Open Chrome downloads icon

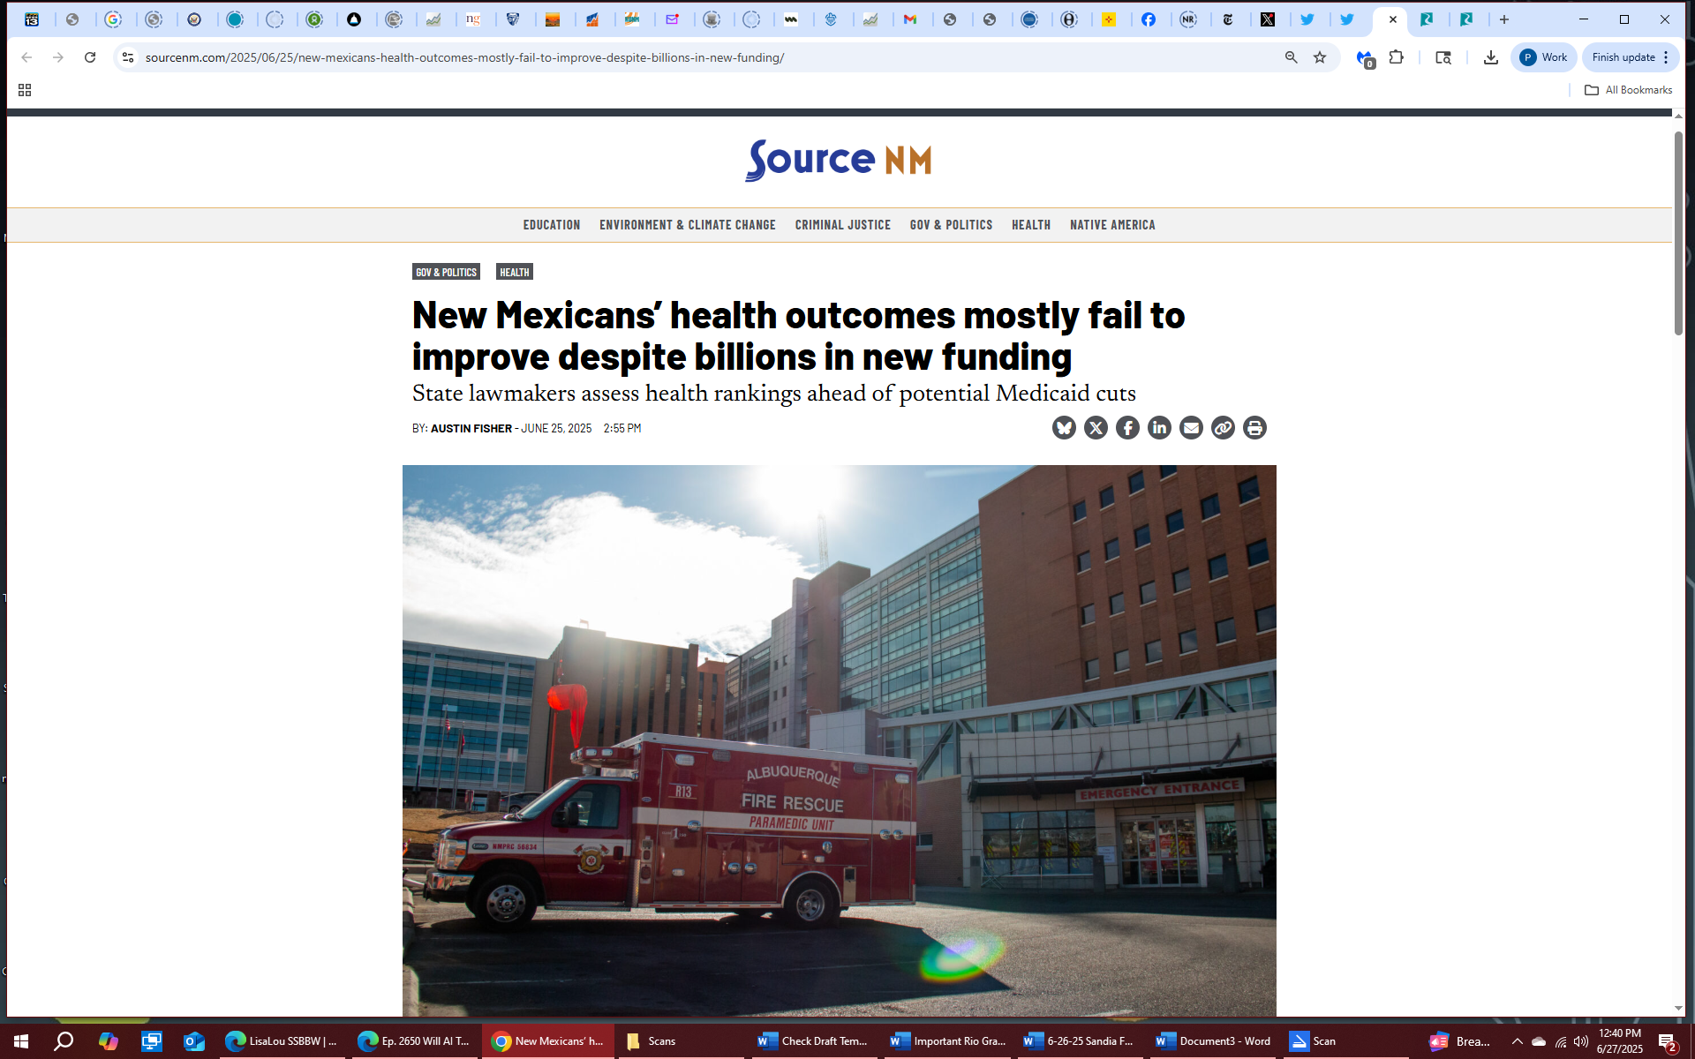(1491, 57)
